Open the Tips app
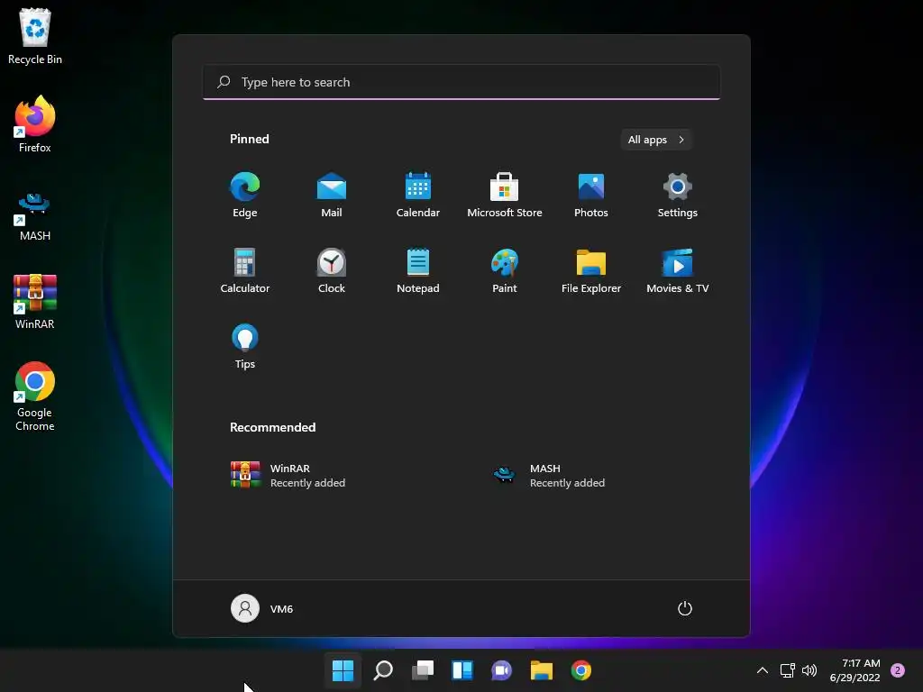The height and width of the screenshot is (692, 923). [x=245, y=347]
